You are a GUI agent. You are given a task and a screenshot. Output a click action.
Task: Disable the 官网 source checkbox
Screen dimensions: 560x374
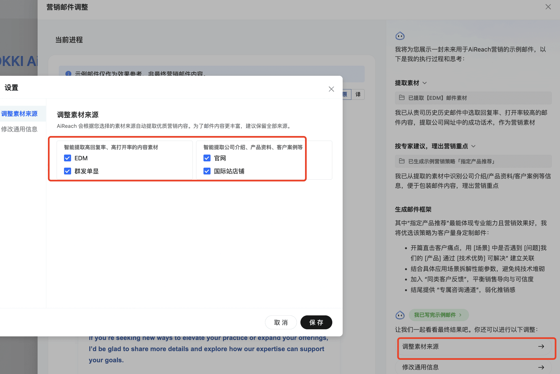(207, 158)
